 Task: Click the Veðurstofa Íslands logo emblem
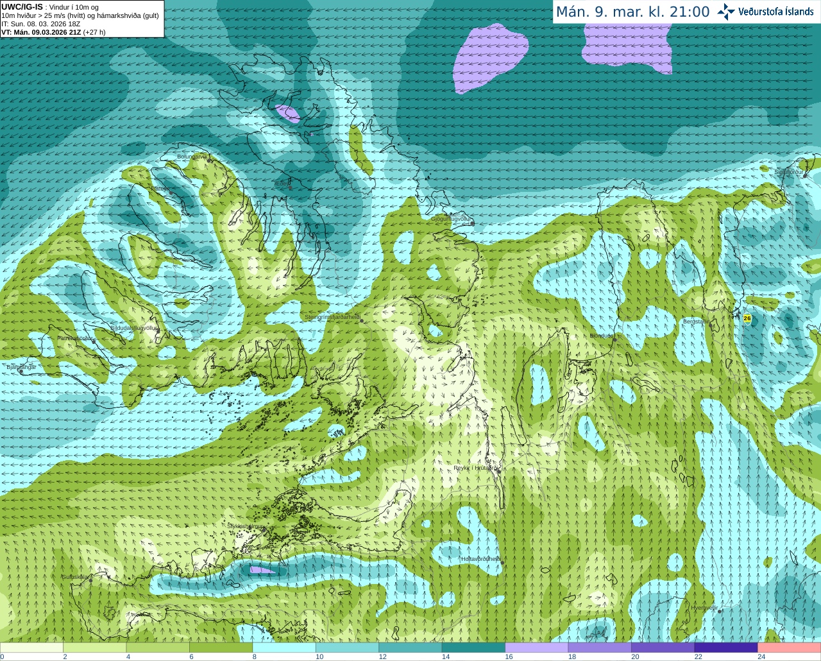coord(726,12)
